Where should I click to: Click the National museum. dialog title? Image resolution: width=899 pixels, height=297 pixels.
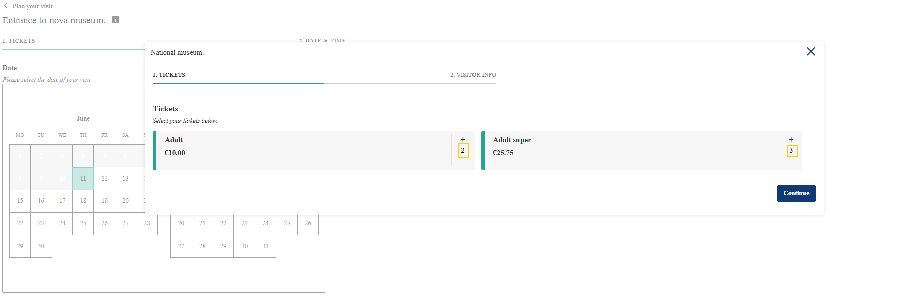(x=177, y=52)
